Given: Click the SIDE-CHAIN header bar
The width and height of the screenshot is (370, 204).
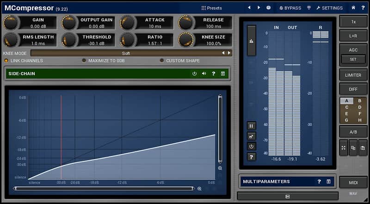Looking at the screenshot, I should [x=117, y=74].
